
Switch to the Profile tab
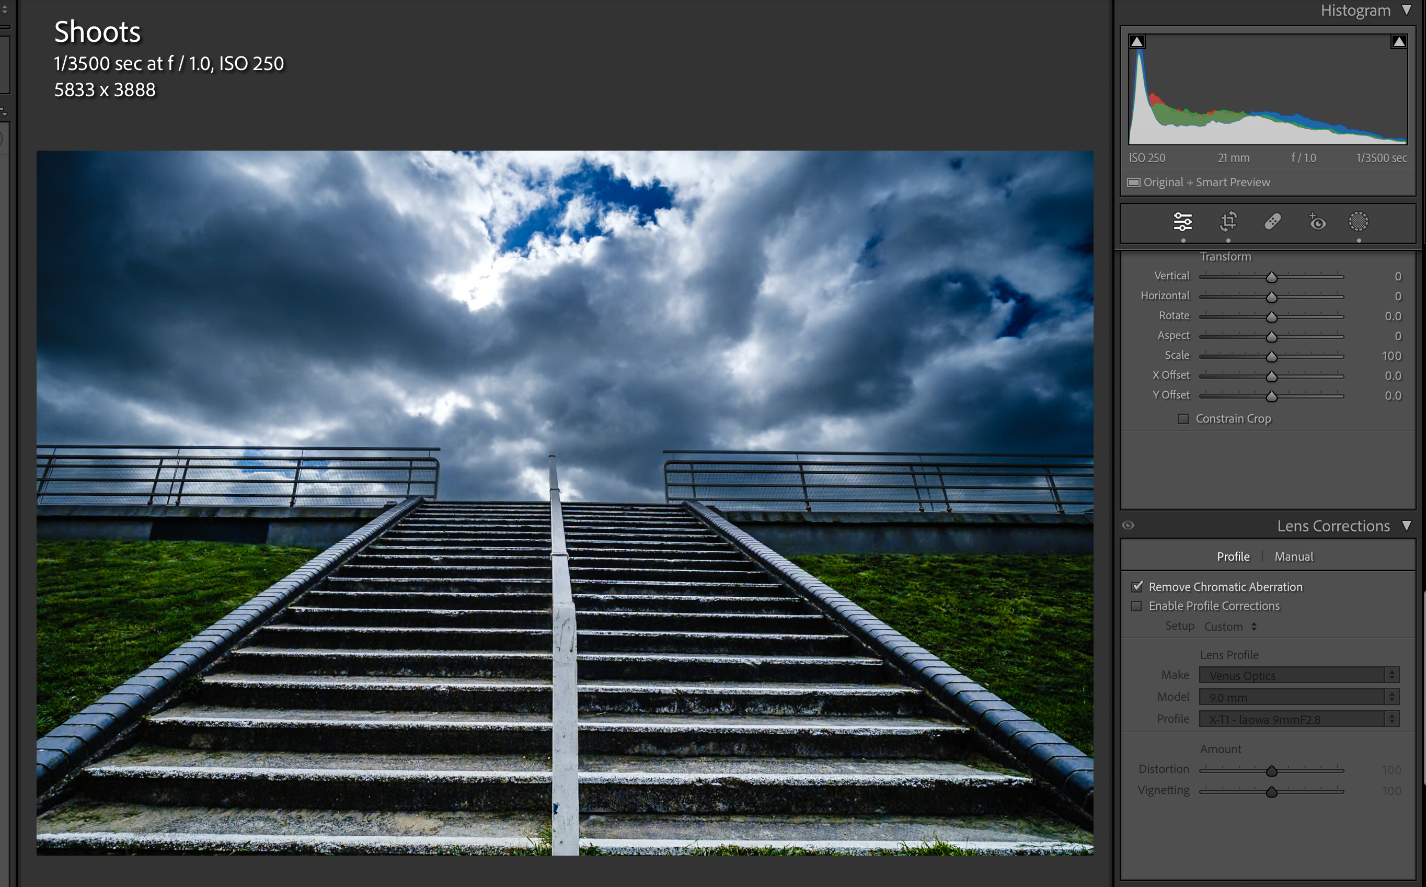pyautogui.click(x=1233, y=556)
